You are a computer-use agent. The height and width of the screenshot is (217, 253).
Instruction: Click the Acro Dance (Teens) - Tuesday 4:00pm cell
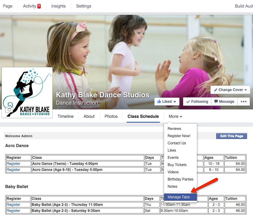[x=88, y=164]
